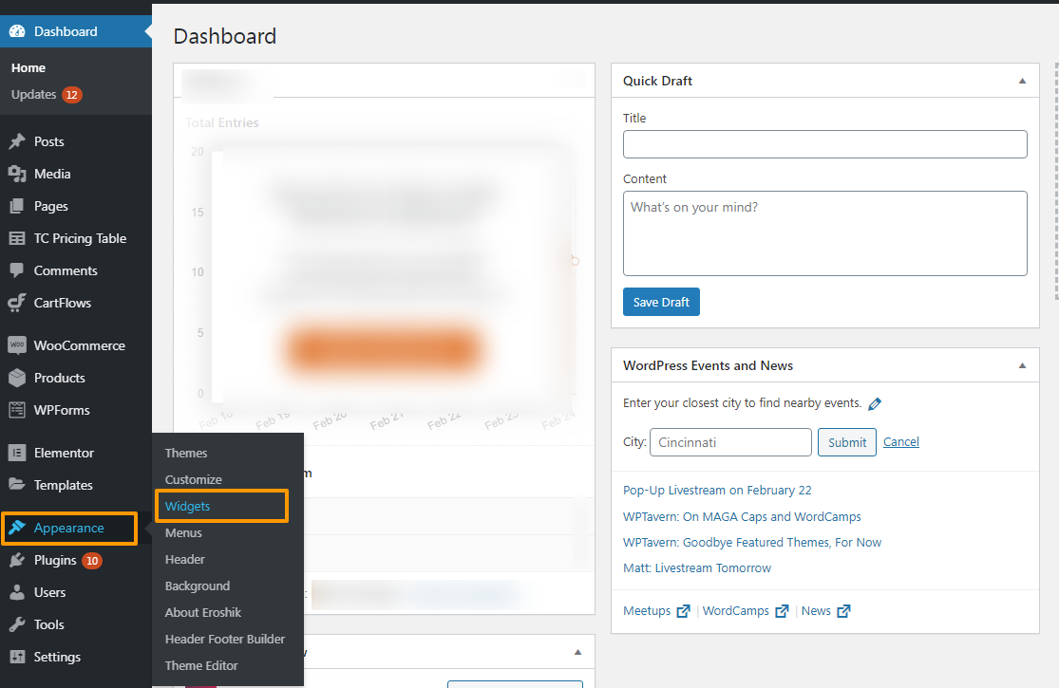
Task: Open Pop-Up Livestream on February 22 link
Action: tap(717, 491)
